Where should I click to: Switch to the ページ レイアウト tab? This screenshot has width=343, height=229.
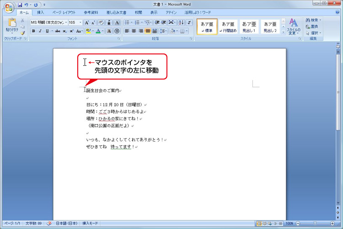(x=64, y=12)
